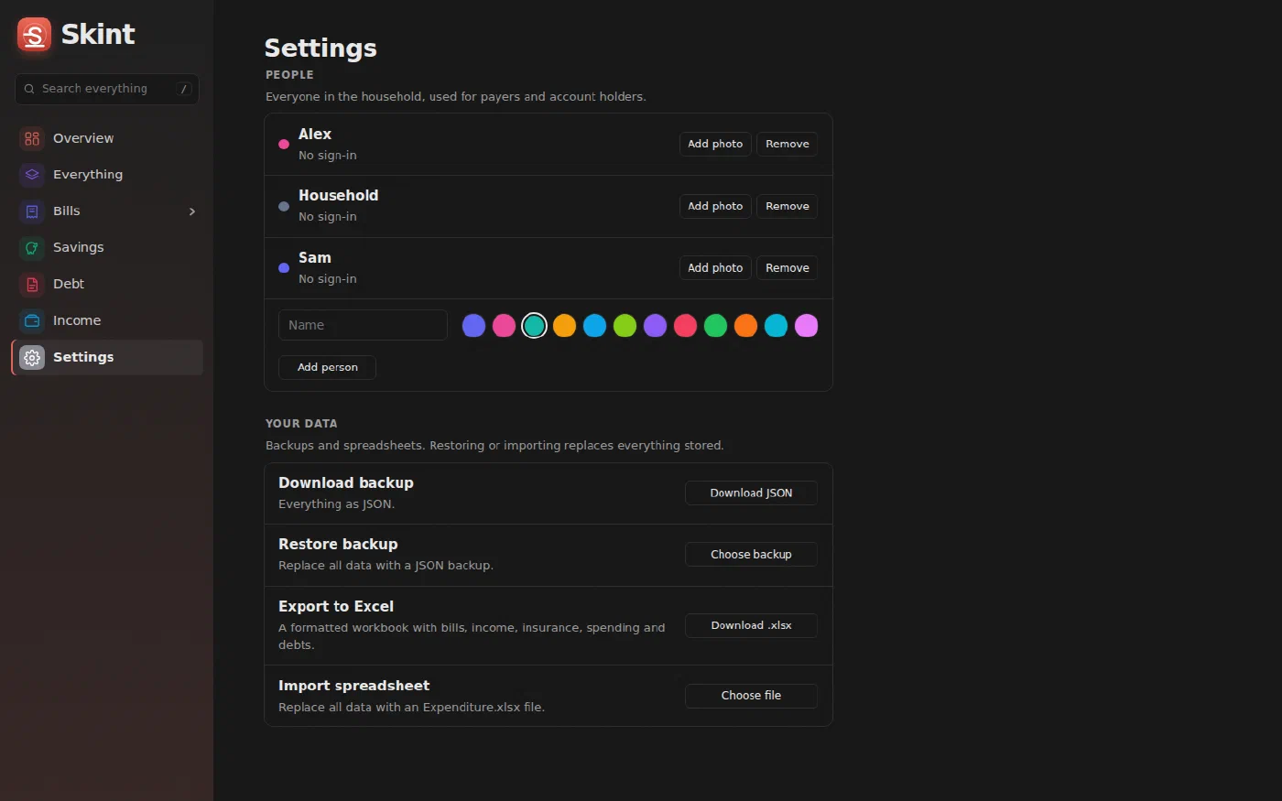Click Choose file for import spreadsheet
1282x801 pixels.
(x=751, y=696)
